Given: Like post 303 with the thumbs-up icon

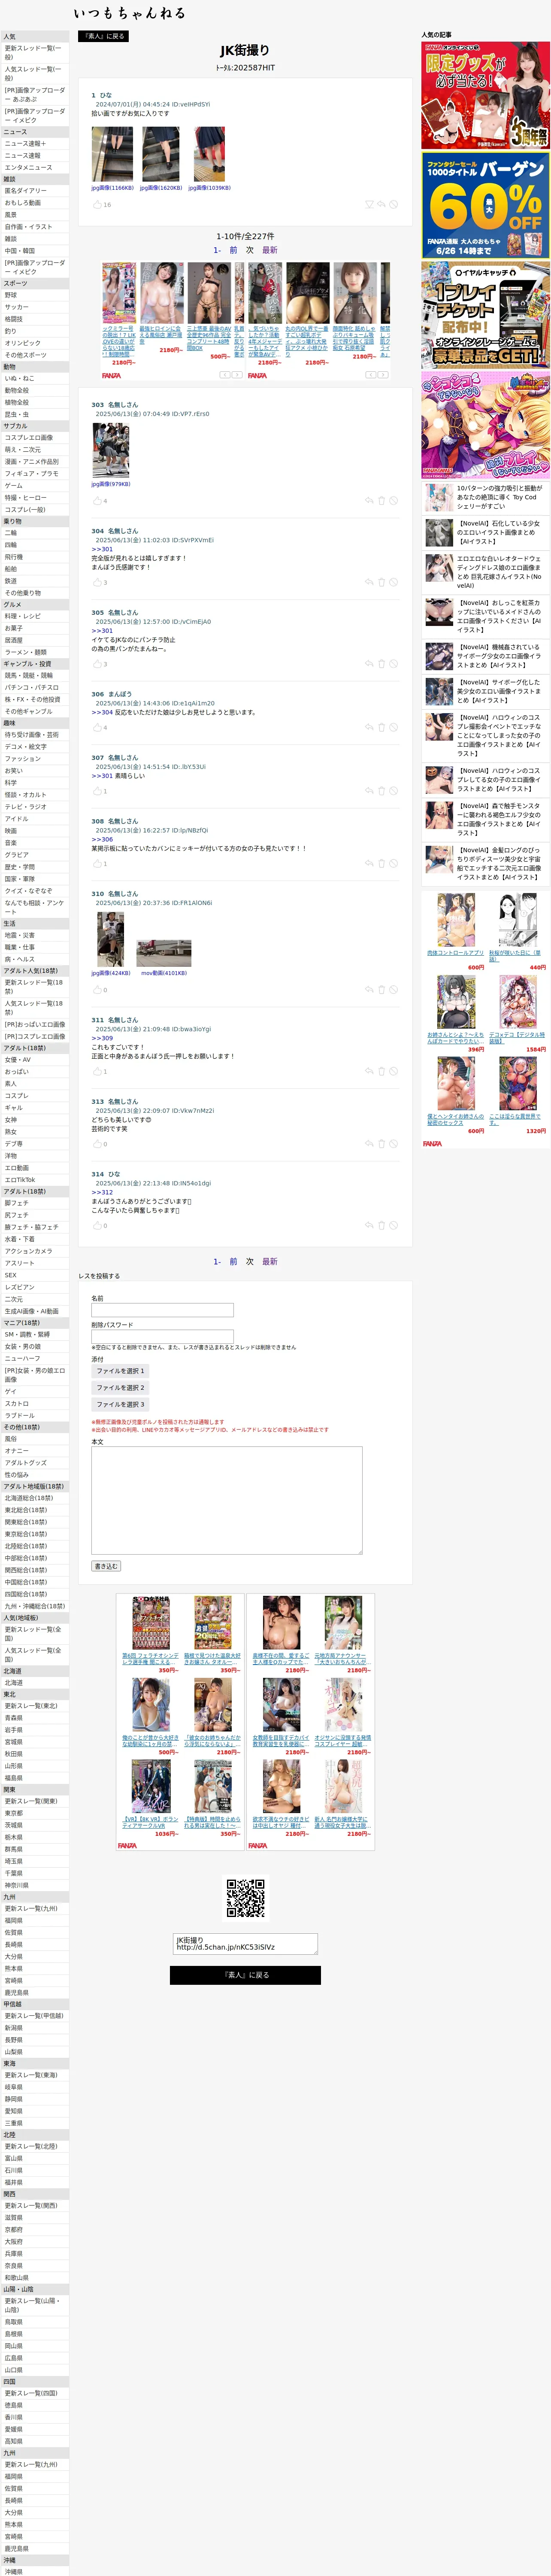Looking at the screenshot, I should click(x=97, y=501).
